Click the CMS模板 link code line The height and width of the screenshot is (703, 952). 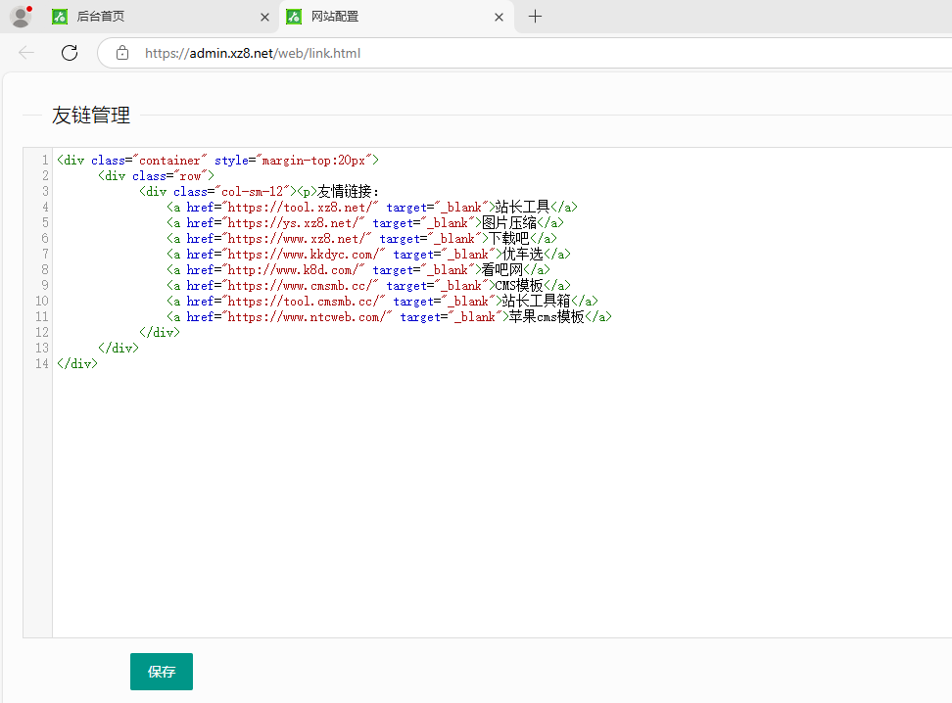368,286
